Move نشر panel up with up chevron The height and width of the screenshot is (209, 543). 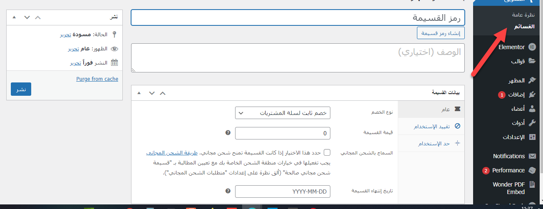point(38,17)
